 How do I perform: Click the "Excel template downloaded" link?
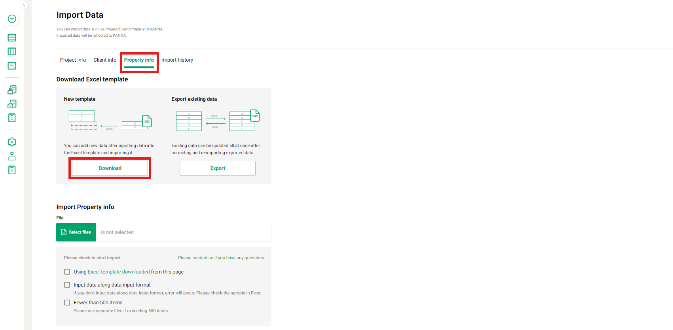[119, 272]
